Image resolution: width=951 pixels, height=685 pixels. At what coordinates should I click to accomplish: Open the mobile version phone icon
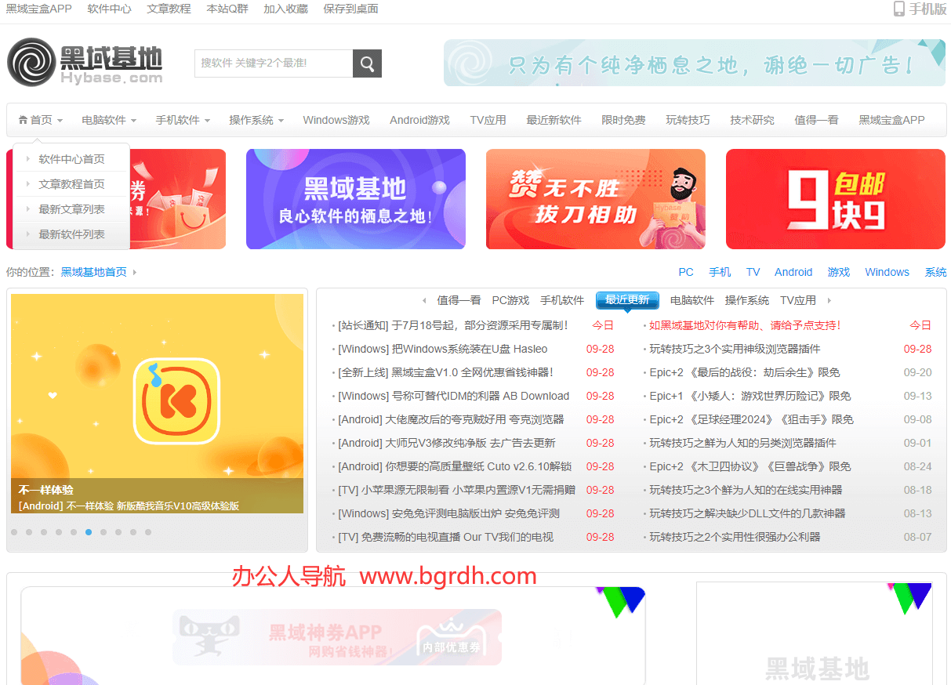(898, 9)
